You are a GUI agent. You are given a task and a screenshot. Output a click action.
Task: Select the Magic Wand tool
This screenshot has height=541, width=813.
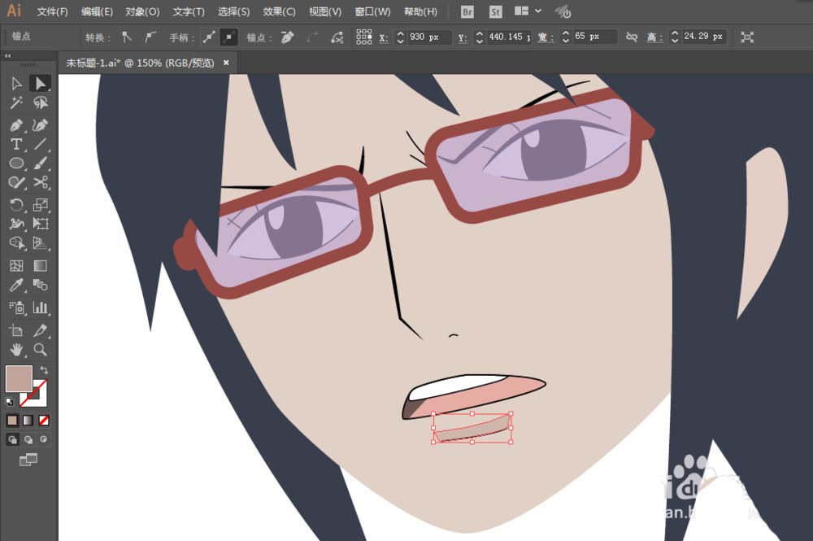pyautogui.click(x=16, y=103)
